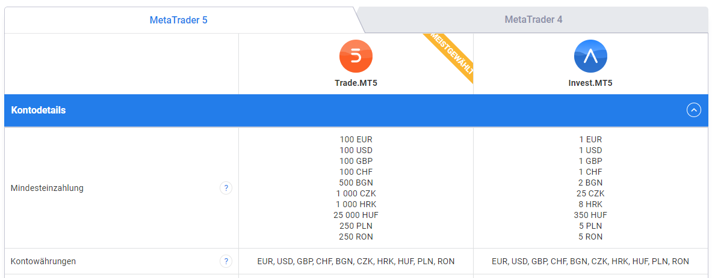Click the 25 000 HUF minimum deposit
The image size is (712, 278).
click(356, 214)
